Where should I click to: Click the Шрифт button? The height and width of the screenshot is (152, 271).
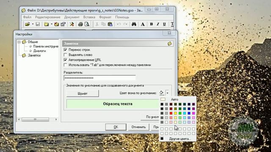click(x=83, y=93)
